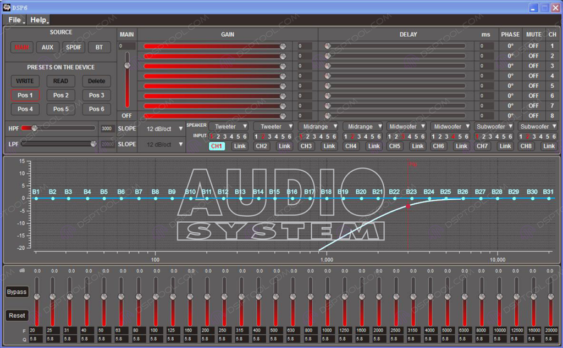Select MAIN as source
Image resolution: width=563 pixels, height=348 pixels.
pyautogui.click(x=21, y=47)
